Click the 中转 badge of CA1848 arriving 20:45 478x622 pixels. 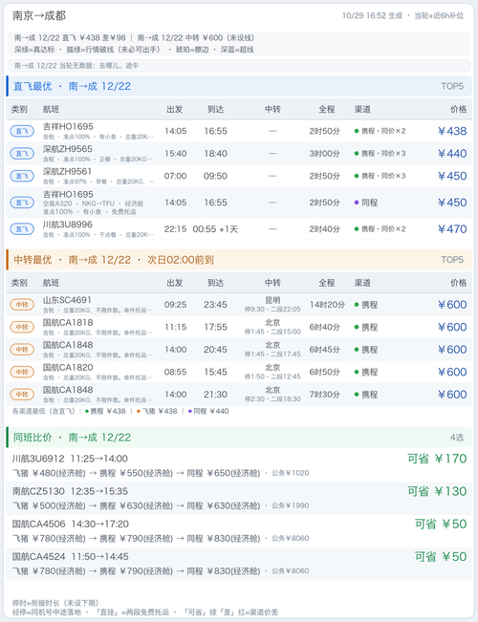pos(22,350)
